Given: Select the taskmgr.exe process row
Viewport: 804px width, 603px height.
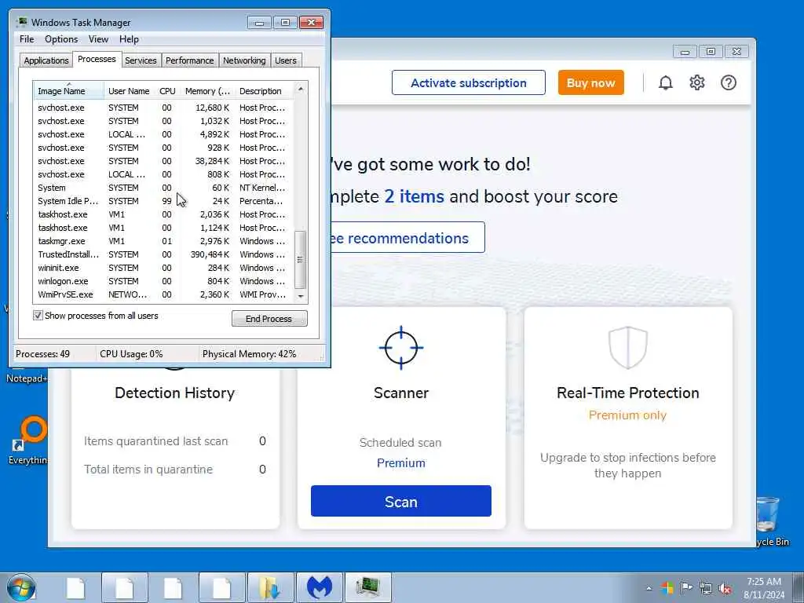Looking at the screenshot, I should tap(163, 241).
